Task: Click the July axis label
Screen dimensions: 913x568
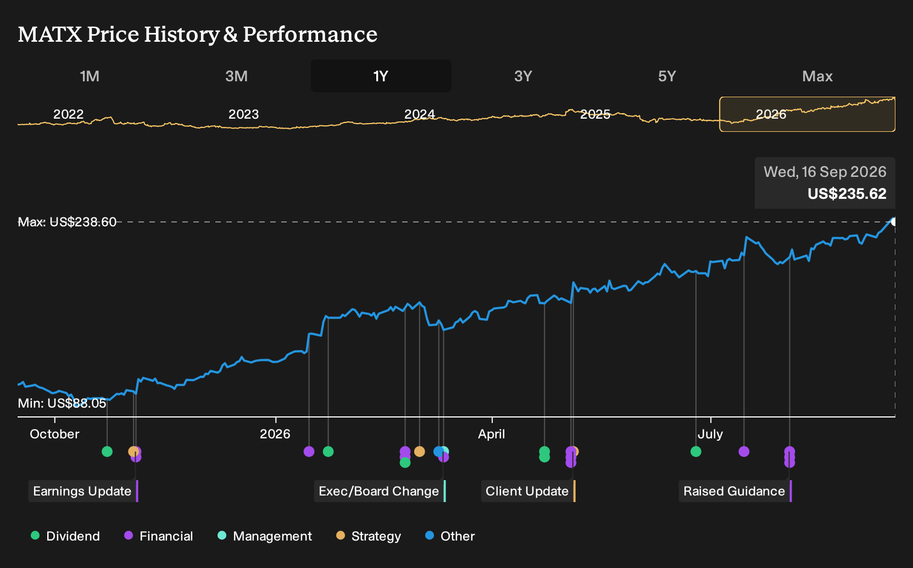Action: (x=710, y=434)
